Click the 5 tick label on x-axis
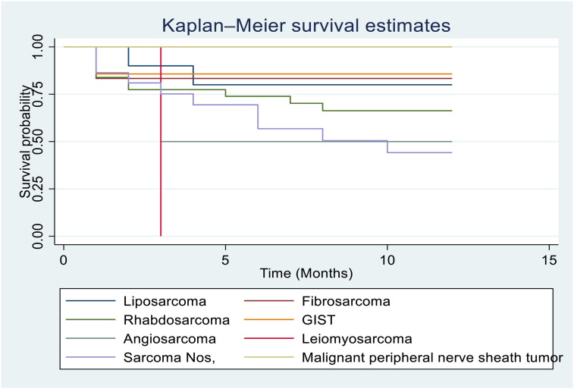The height and width of the screenshot is (389, 574). 225,259
